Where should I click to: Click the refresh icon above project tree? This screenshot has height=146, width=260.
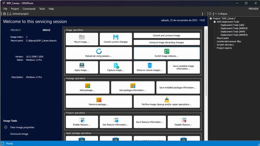pos(210,14)
